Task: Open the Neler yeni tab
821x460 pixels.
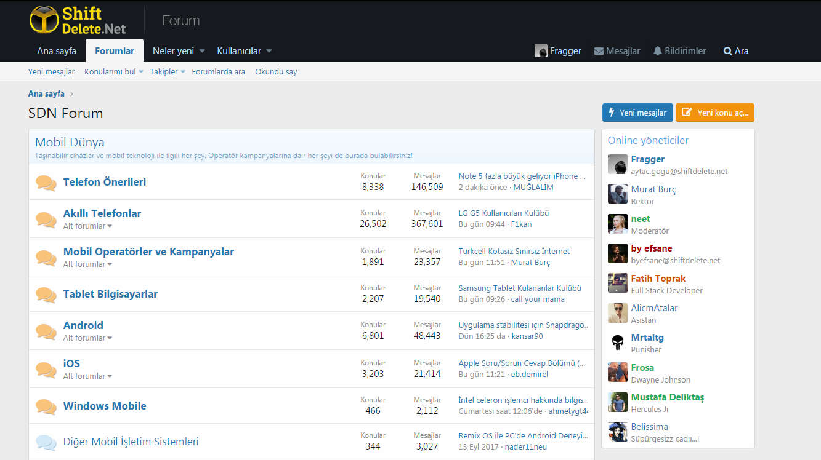Action: pyautogui.click(x=173, y=51)
